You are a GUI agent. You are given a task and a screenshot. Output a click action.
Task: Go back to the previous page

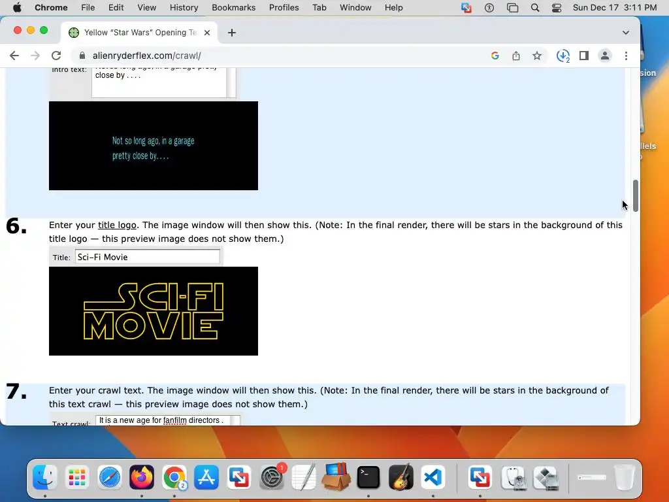tap(14, 56)
